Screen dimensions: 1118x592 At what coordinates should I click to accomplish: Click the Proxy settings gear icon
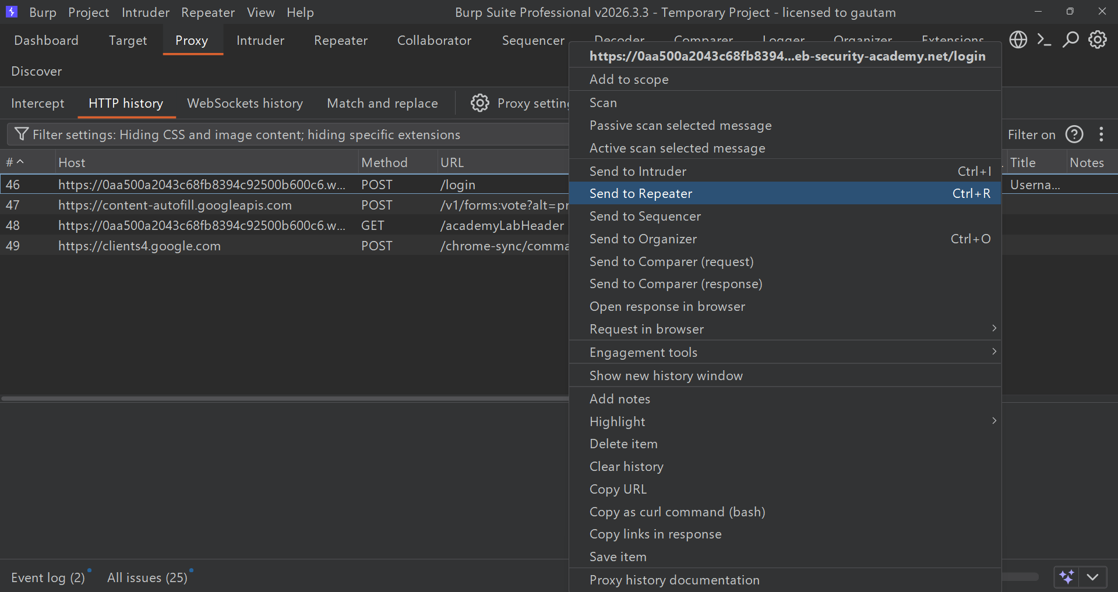point(480,103)
